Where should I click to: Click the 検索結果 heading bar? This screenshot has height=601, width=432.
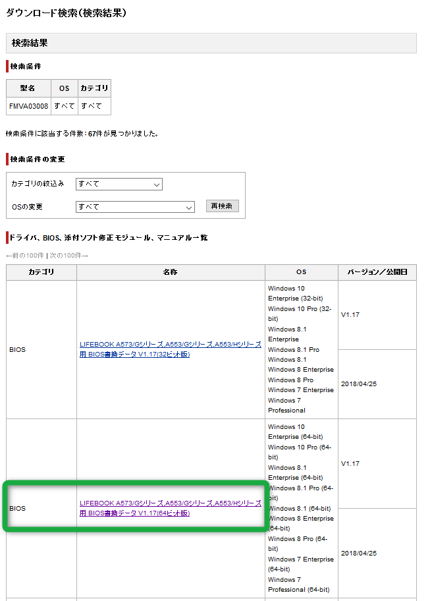point(211,43)
